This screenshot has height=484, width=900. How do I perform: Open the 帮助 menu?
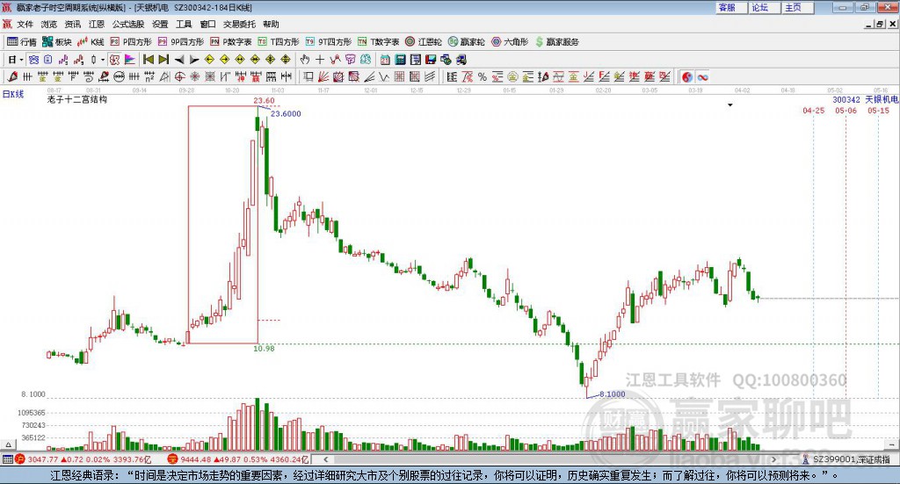pyautogui.click(x=271, y=24)
